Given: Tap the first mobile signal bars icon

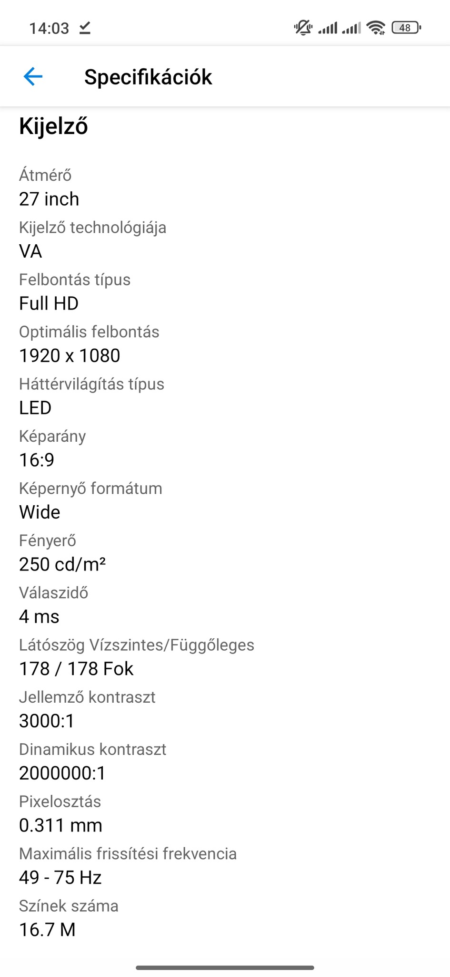Looking at the screenshot, I should point(328,28).
